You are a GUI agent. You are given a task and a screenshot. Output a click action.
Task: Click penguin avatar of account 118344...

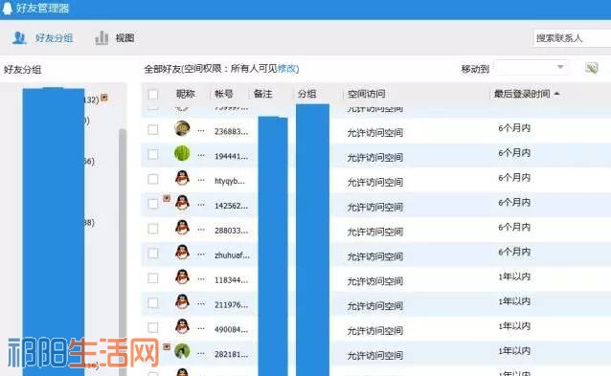pyautogui.click(x=182, y=277)
